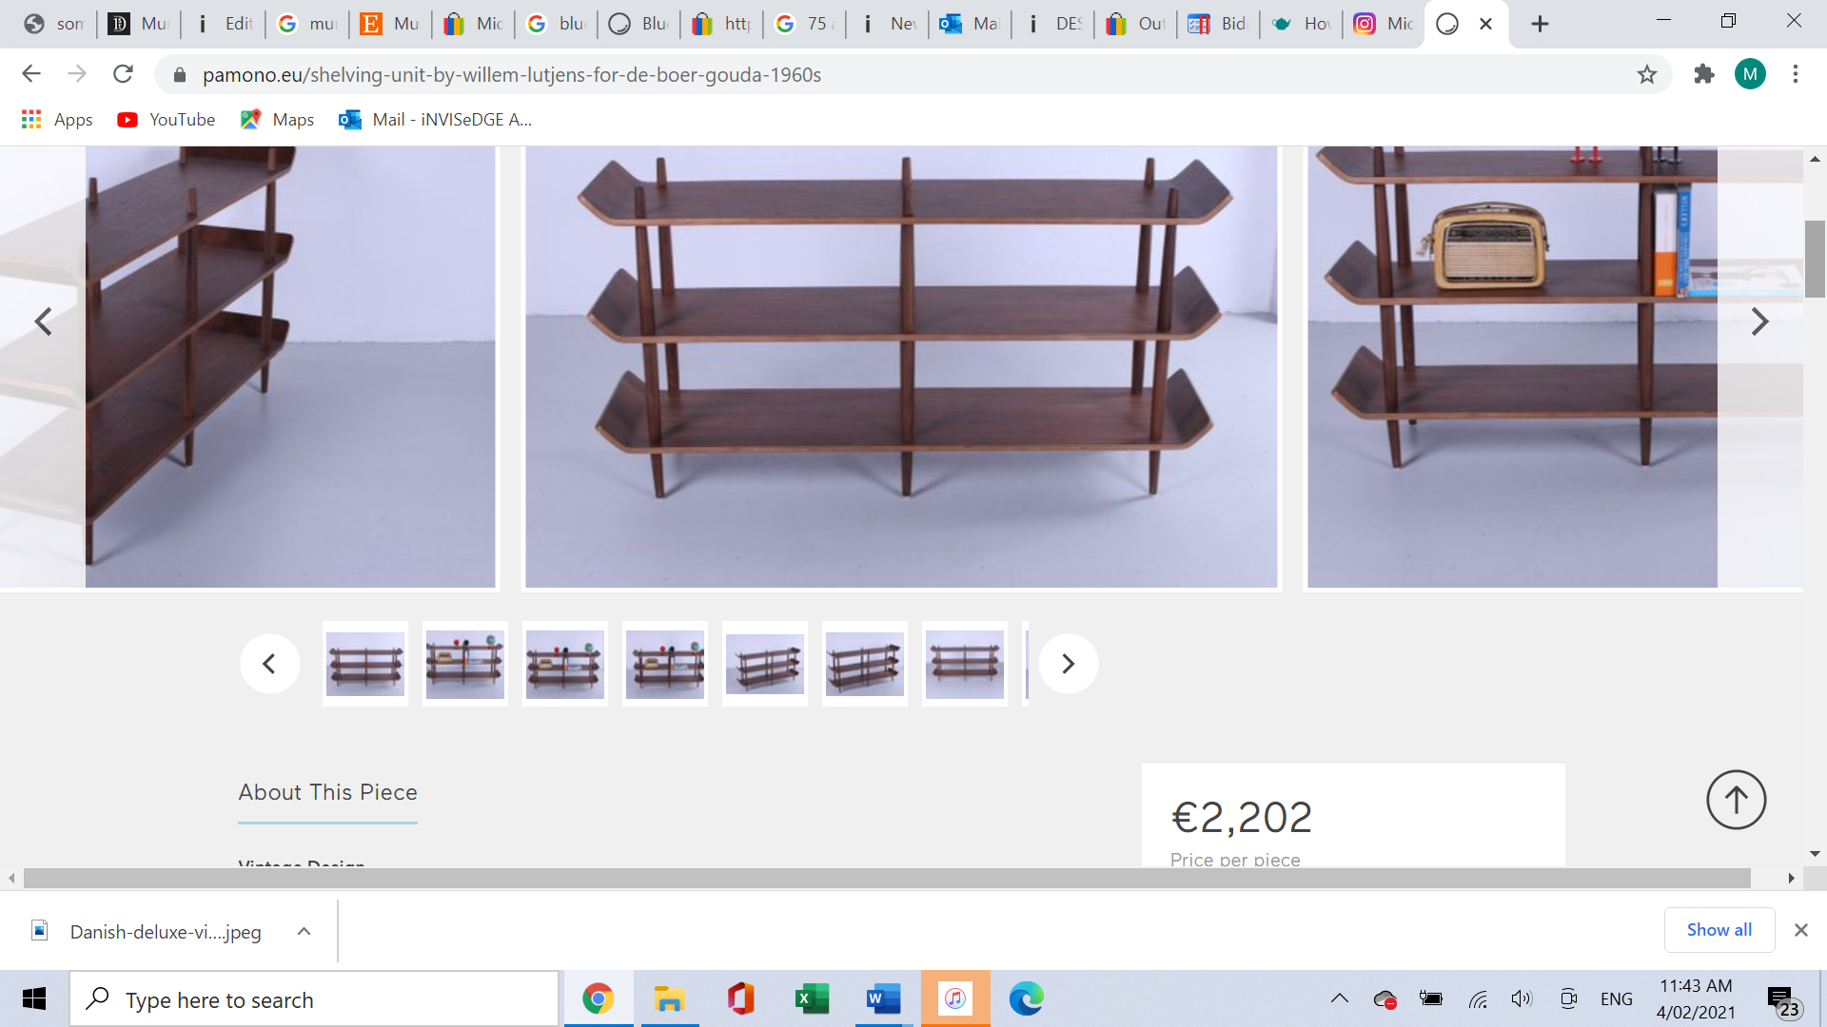The image size is (1827, 1027).
Task: Switch to the Bid tab
Action: (x=1217, y=24)
